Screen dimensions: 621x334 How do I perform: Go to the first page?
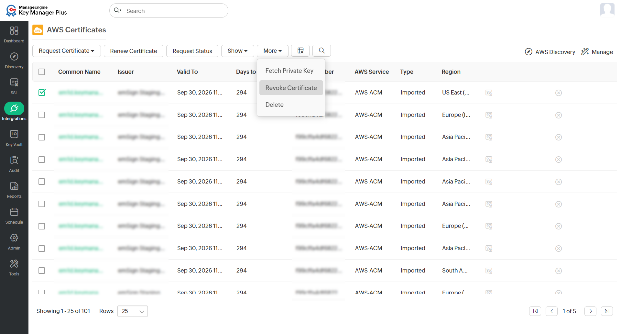pos(535,311)
